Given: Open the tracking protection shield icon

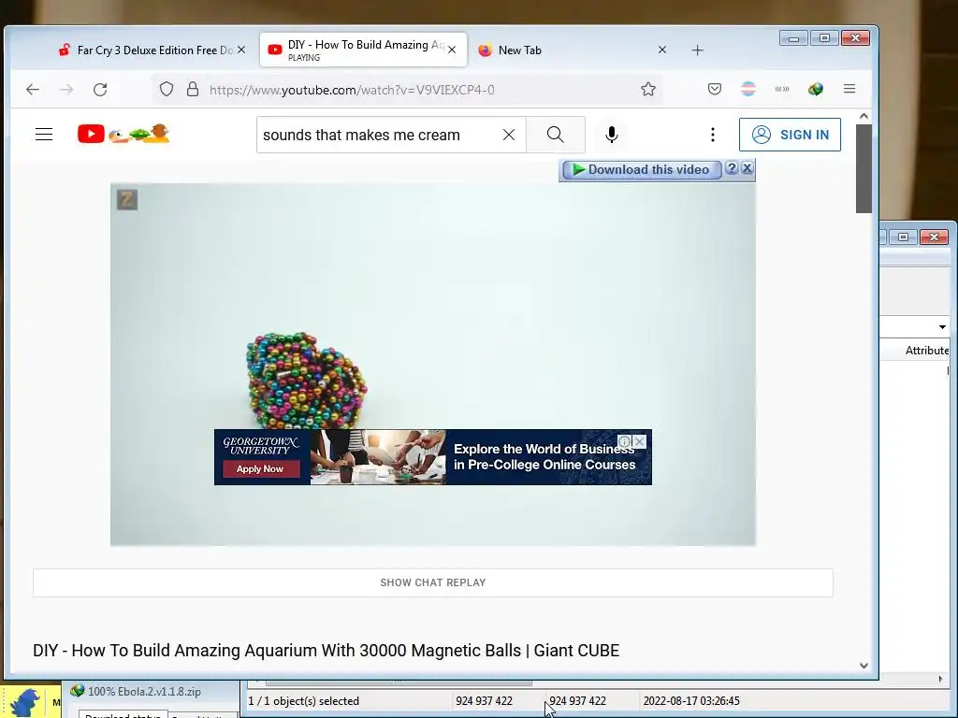Looking at the screenshot, I should (x=167, y=89).
